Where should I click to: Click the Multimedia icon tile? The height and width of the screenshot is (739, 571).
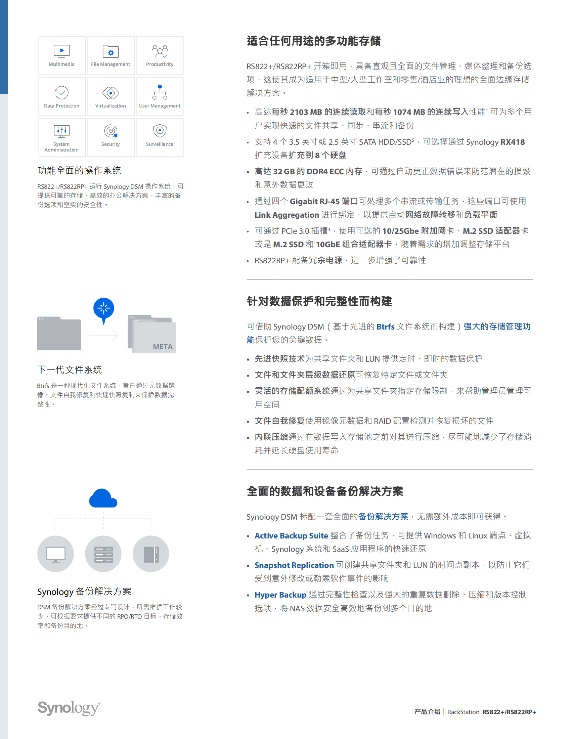(x=61, y=55)
